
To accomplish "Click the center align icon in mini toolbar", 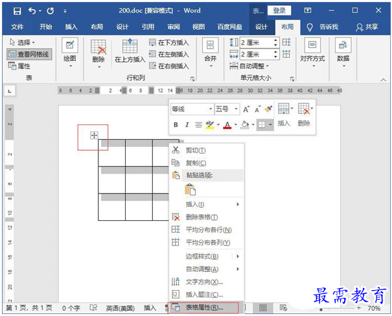I will click(x=198, y=124).
